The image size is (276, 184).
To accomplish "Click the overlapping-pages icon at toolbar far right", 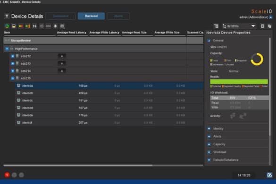I will pos(269,26).
